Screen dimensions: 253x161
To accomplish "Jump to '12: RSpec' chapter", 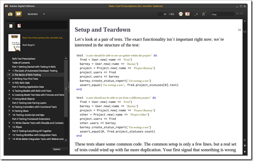I will [17, 127].
